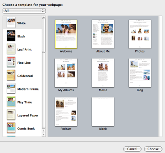165x153 pixels.
Task: Select the Fine Line theme icon
Action: [x=11, y=62]
